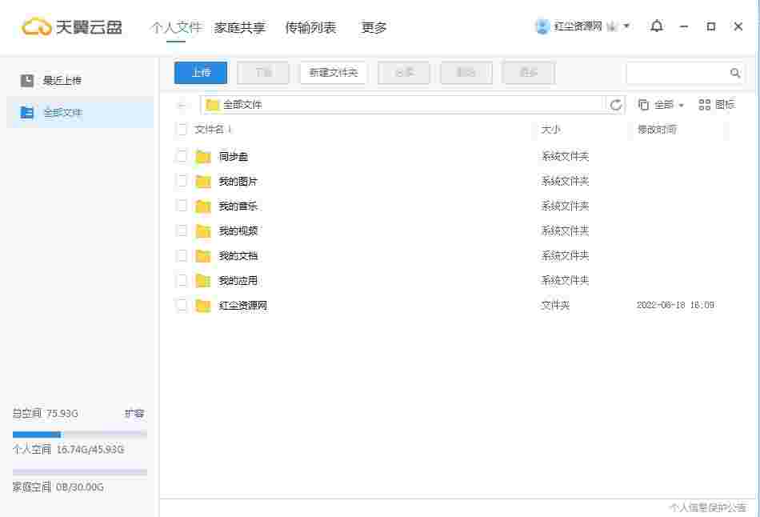Click inside the search input field
This screenshot has height=517, width=760.
680,73
